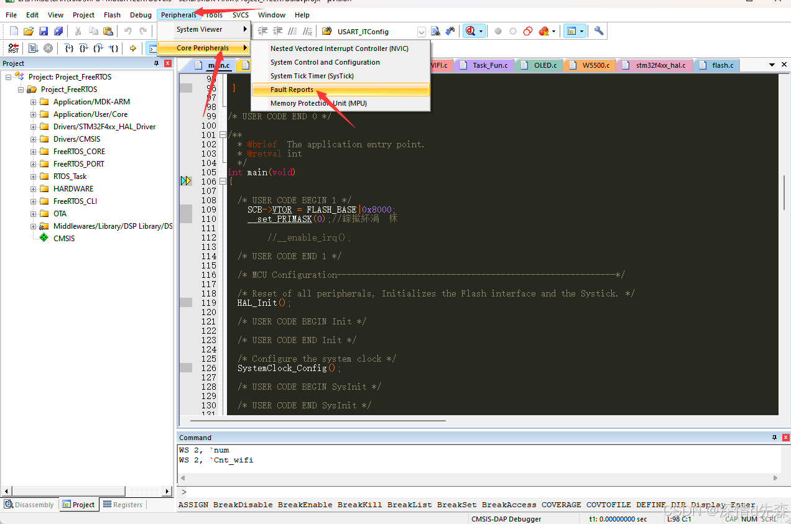Viewport: 791px width, 524px height.
Task: Click the Stop execution icon
Action: pos(48,48)
